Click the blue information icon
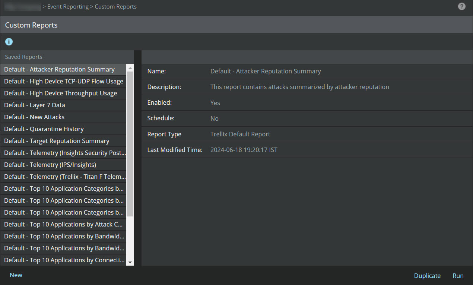Screen dimensions: 473x285 point(9,42)
